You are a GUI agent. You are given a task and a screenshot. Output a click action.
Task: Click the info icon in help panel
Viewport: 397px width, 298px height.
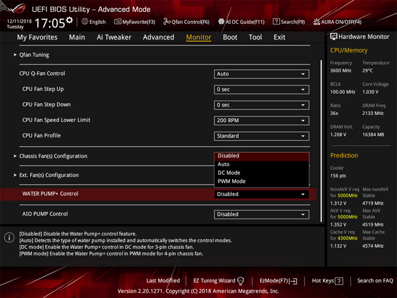click(9, 237)
